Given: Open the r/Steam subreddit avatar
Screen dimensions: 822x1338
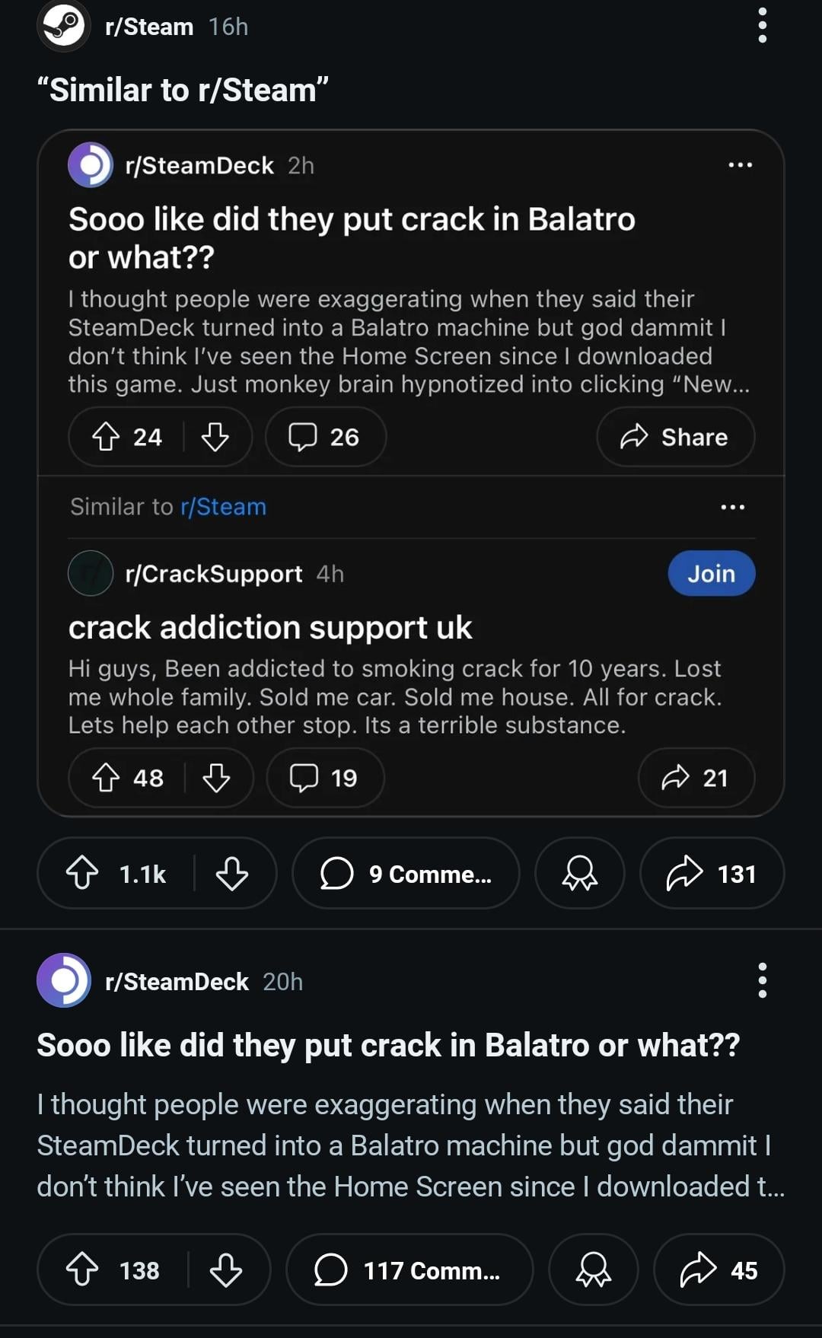Looking at the screenshot, I should (x=64, y=27).
